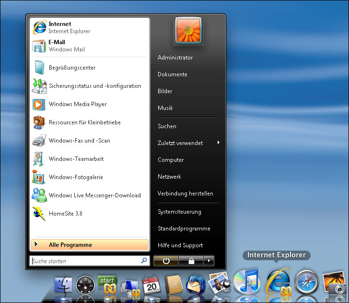
Task: Open the Begrüßungscenter program
Action: 90,68
